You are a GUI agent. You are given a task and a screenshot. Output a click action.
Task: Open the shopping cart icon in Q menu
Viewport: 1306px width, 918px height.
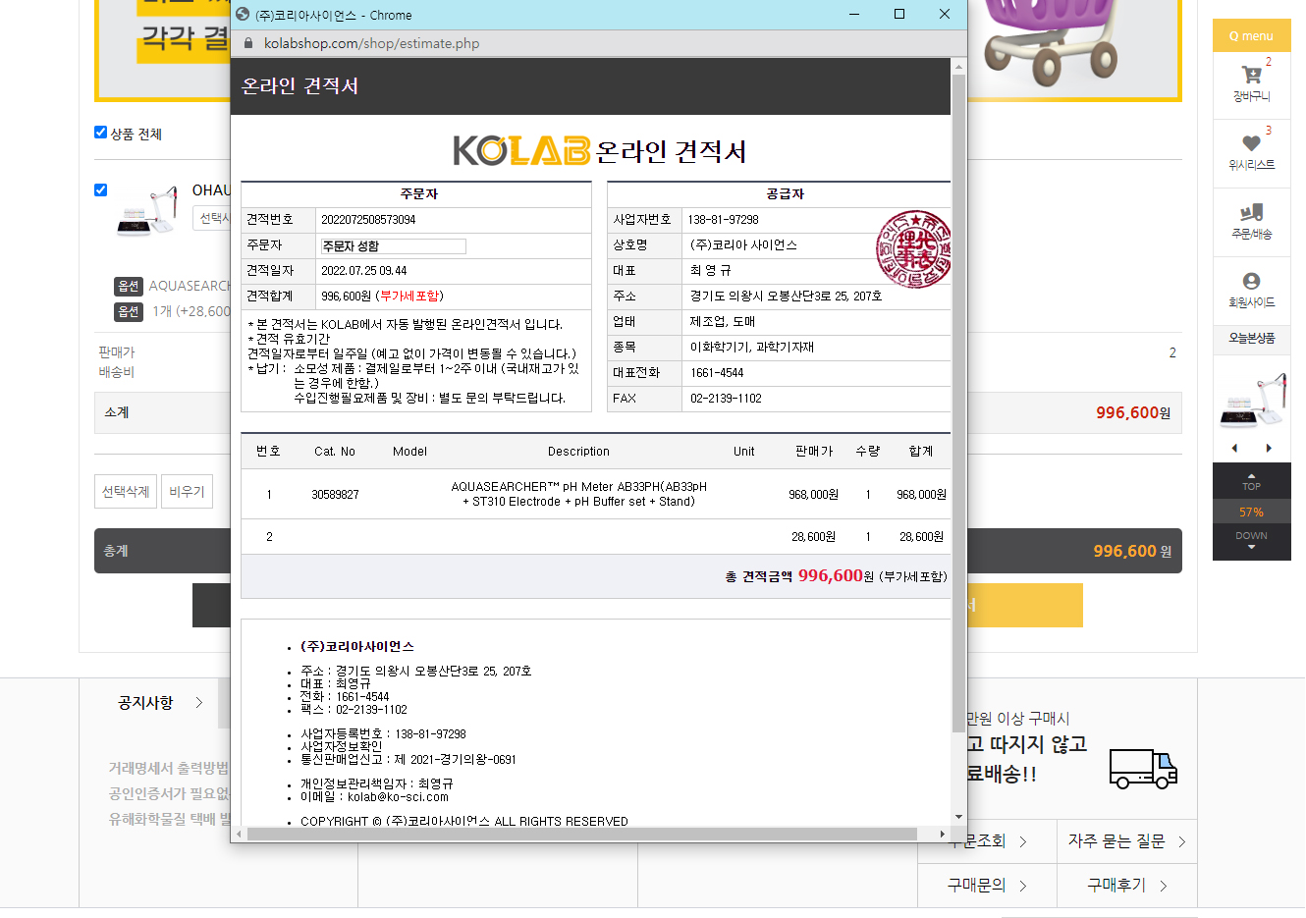tap(1251, 76)
